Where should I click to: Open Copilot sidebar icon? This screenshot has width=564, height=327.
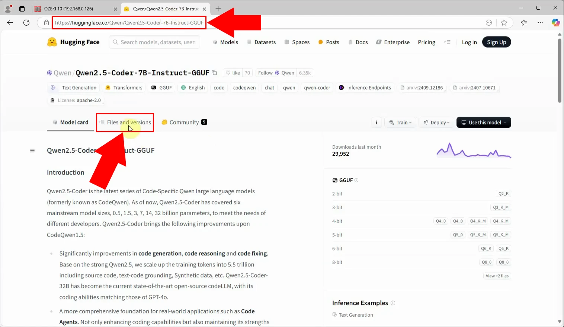pos(555,23)
